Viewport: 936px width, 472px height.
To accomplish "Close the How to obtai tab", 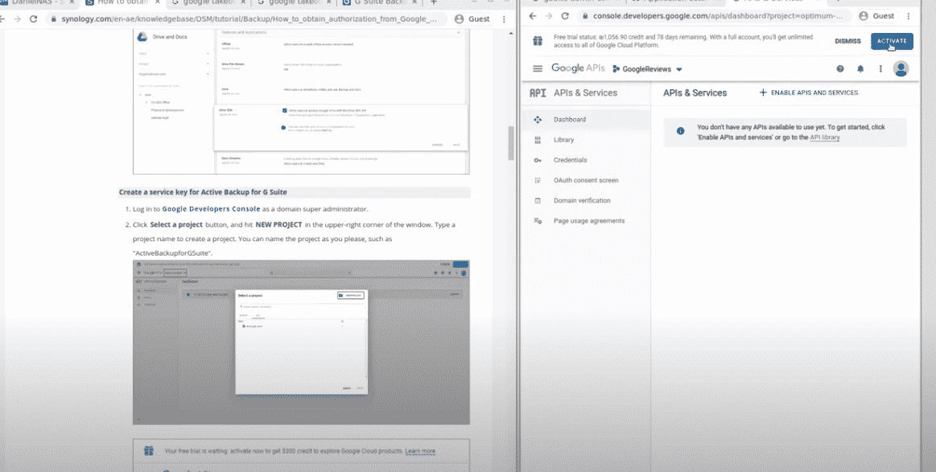I will coord(156,2).
